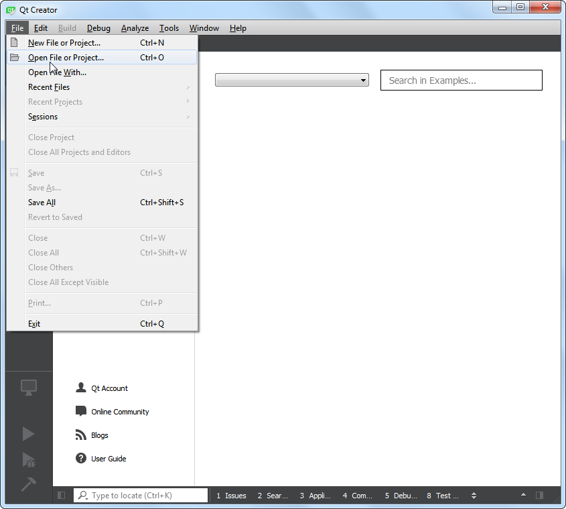Expand the output panes list arrows

tap(474, 496)
